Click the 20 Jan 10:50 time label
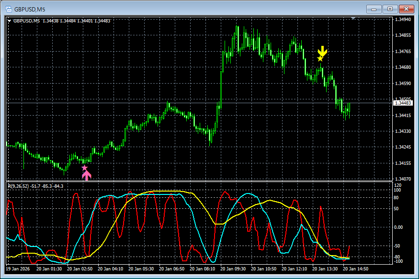 264,269
